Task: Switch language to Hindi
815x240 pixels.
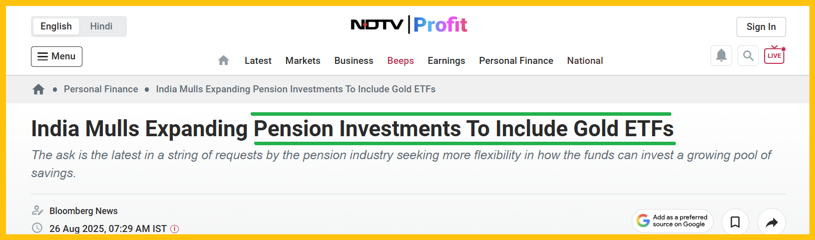Action: pyautogui.click(x=101, y=26)
